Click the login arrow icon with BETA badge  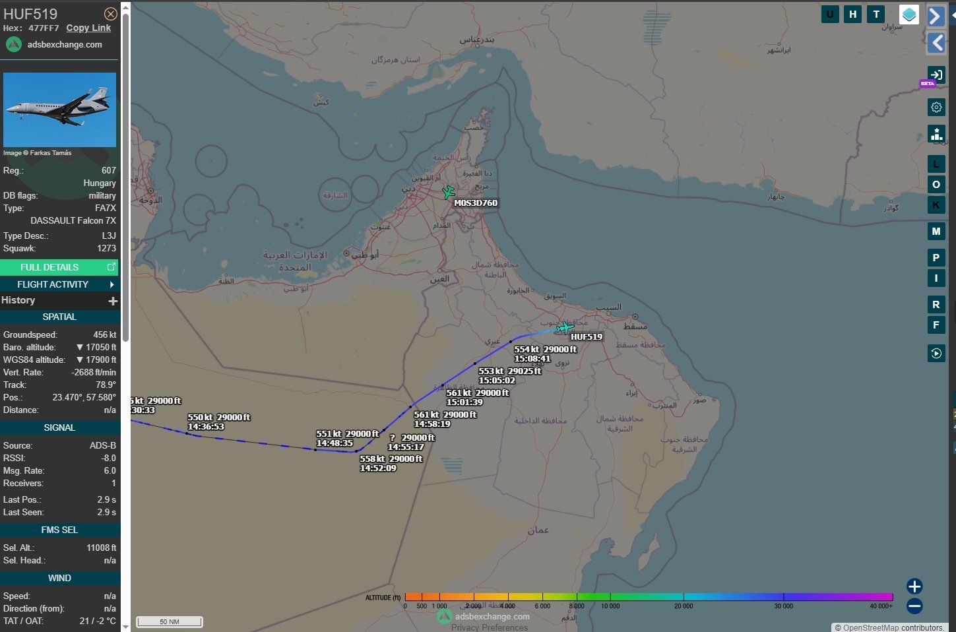tap(936, 75)
